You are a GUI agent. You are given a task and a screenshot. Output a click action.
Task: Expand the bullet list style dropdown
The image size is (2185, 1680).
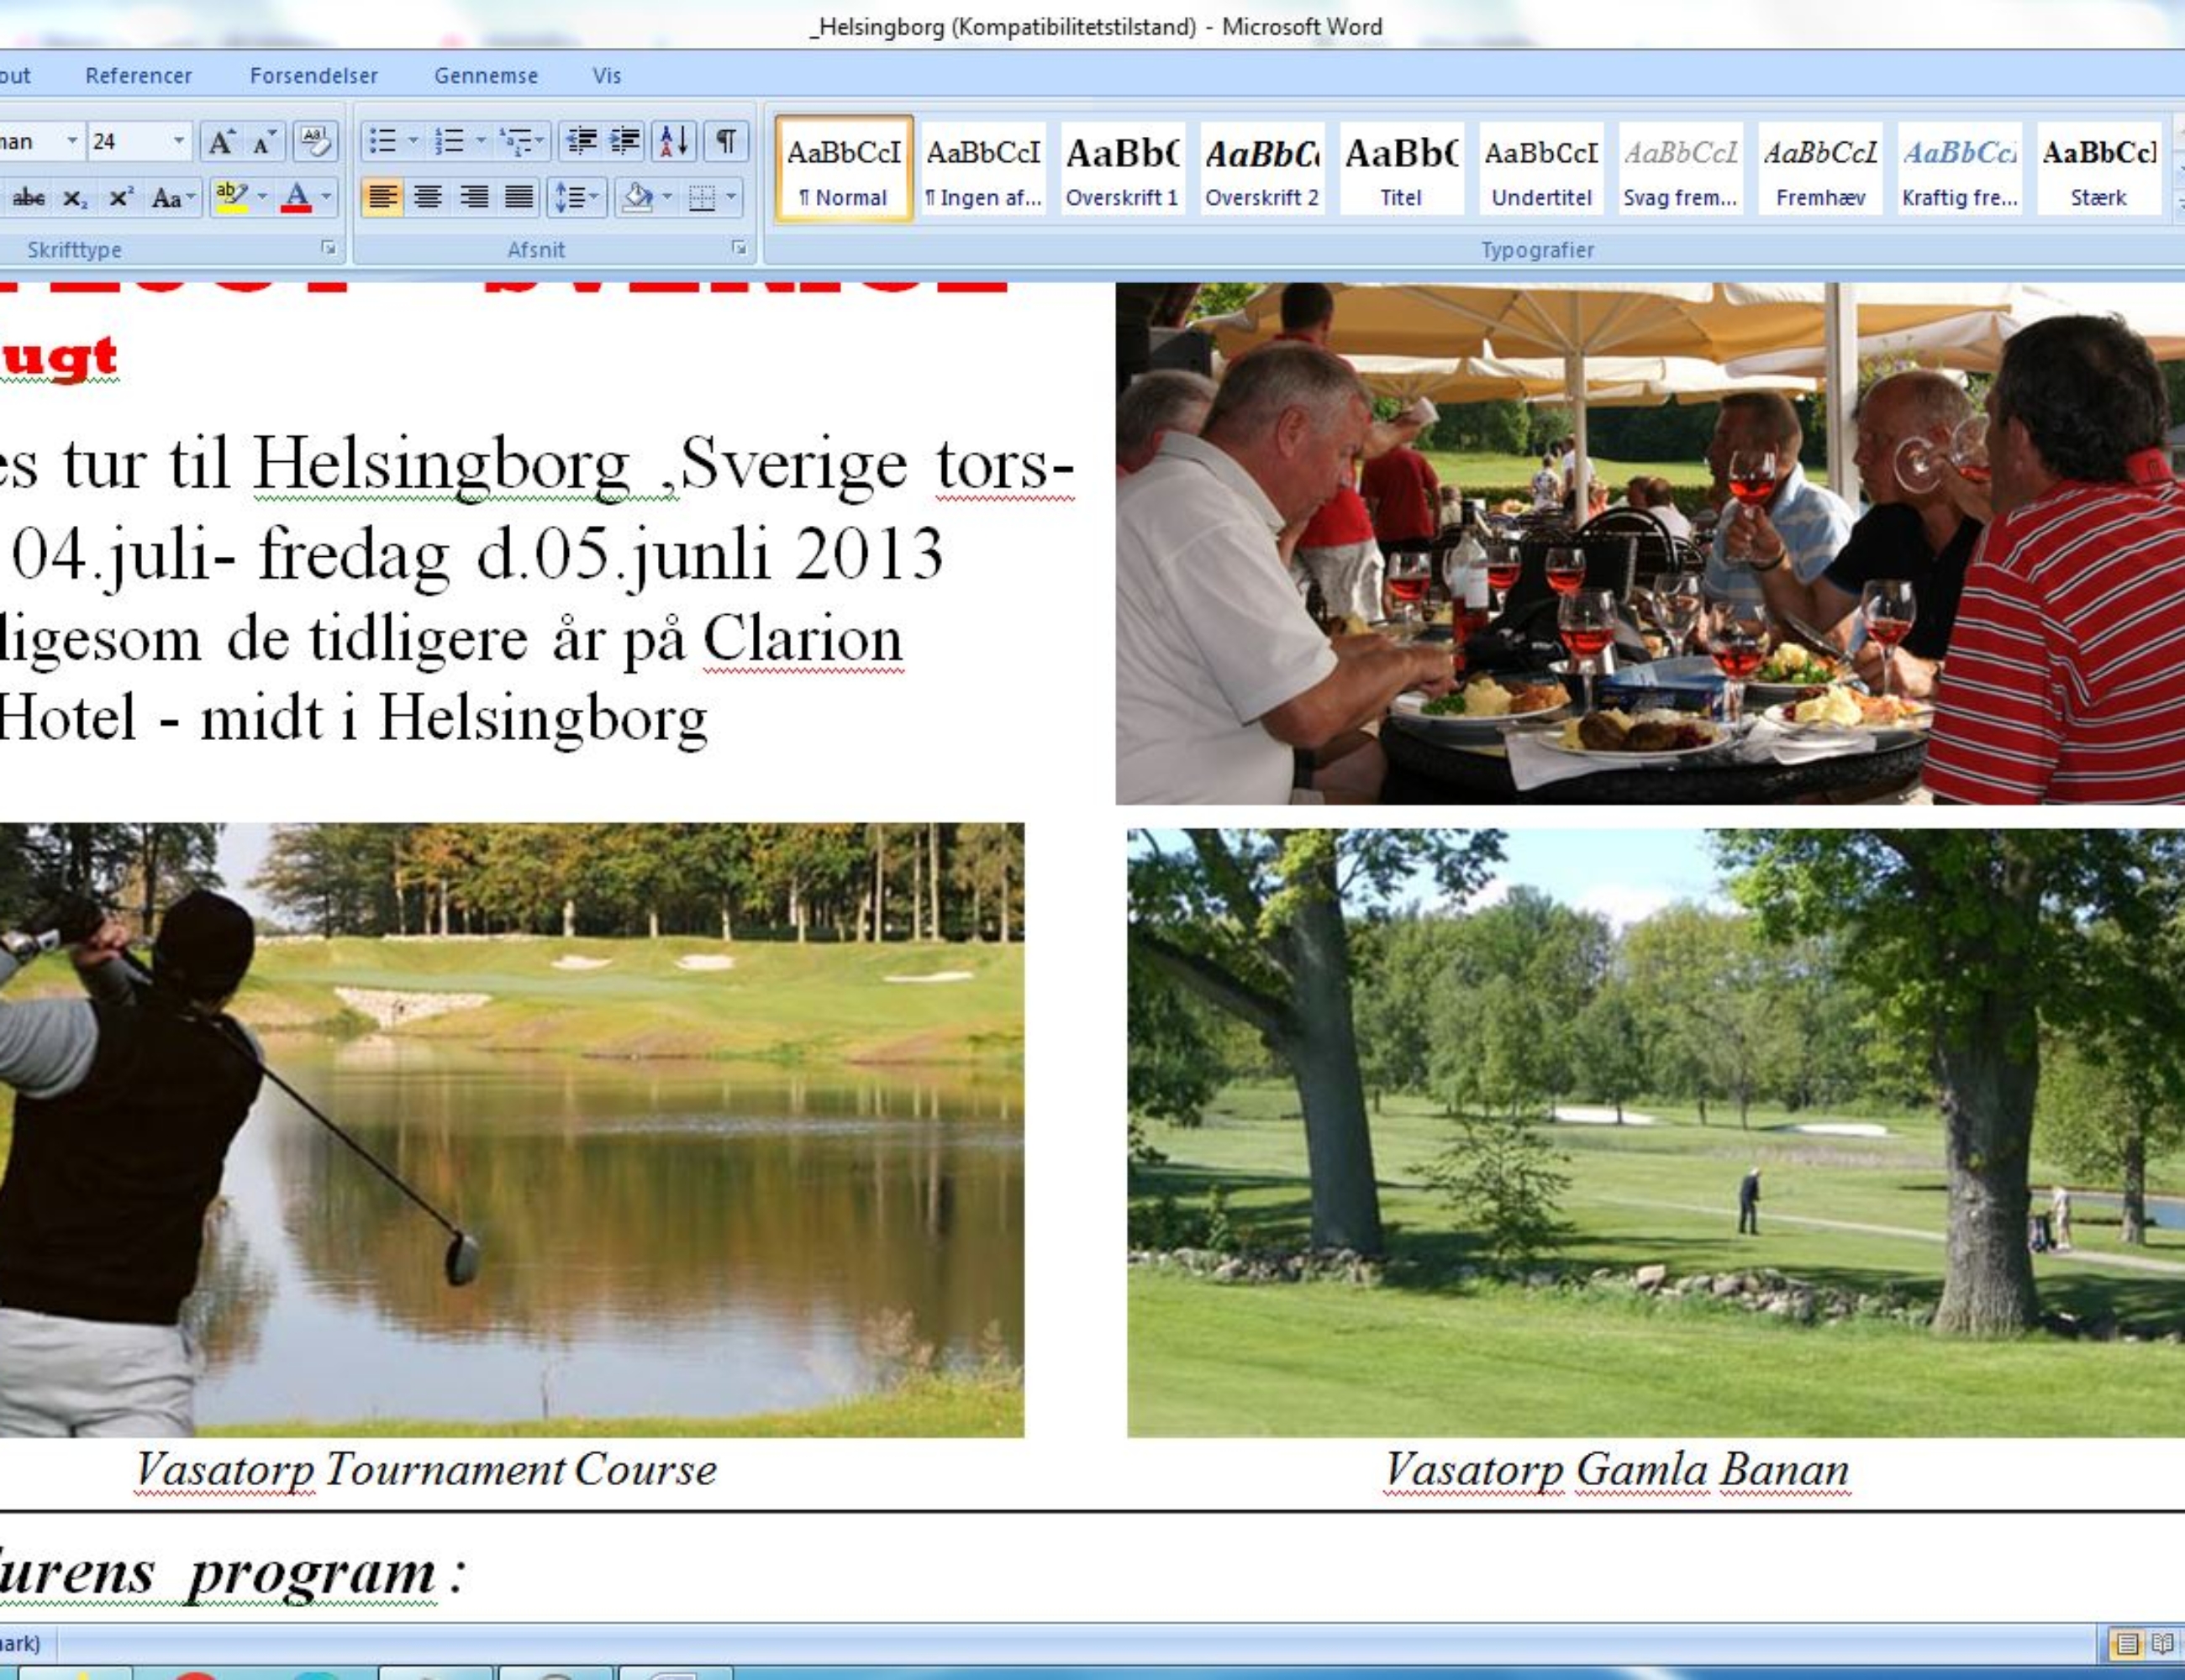click(412, 141)
